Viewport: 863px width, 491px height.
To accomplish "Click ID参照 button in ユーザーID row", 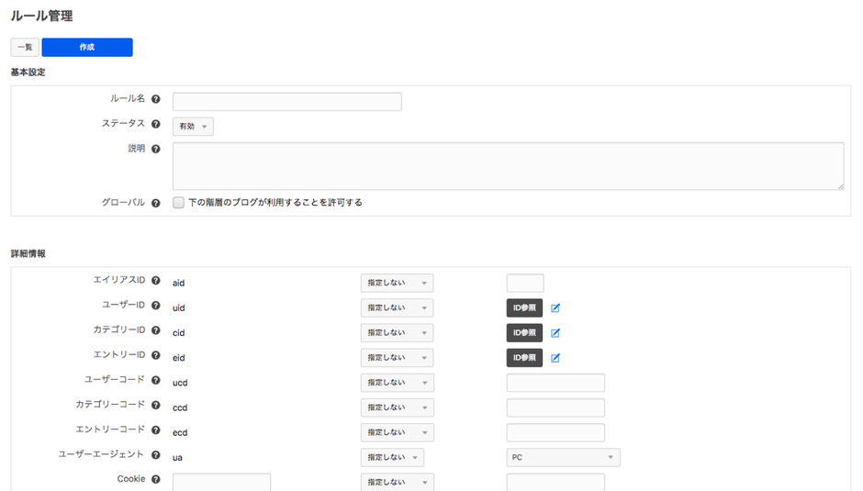I will (524, 307).
